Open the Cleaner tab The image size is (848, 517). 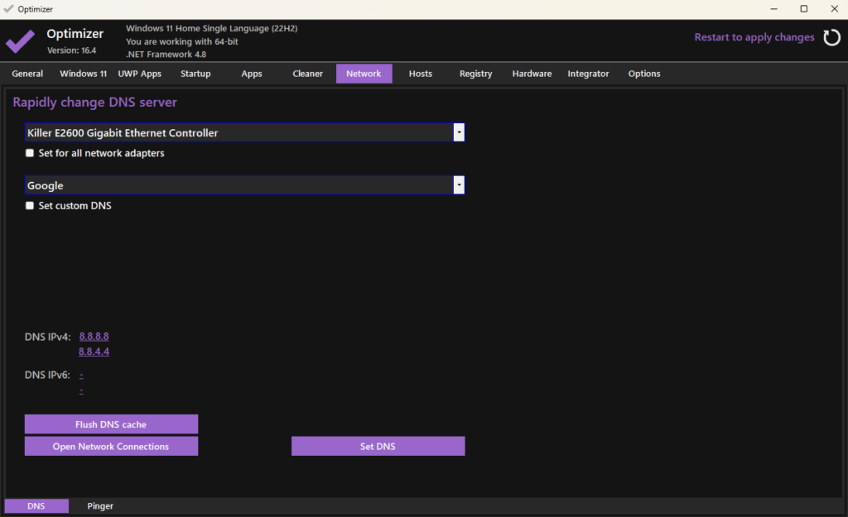tap(307, 74)
